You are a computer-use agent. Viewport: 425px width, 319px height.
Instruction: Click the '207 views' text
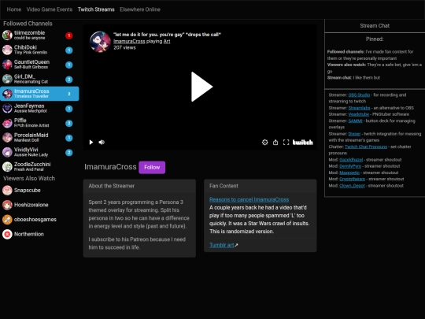(x=124, y=47)
